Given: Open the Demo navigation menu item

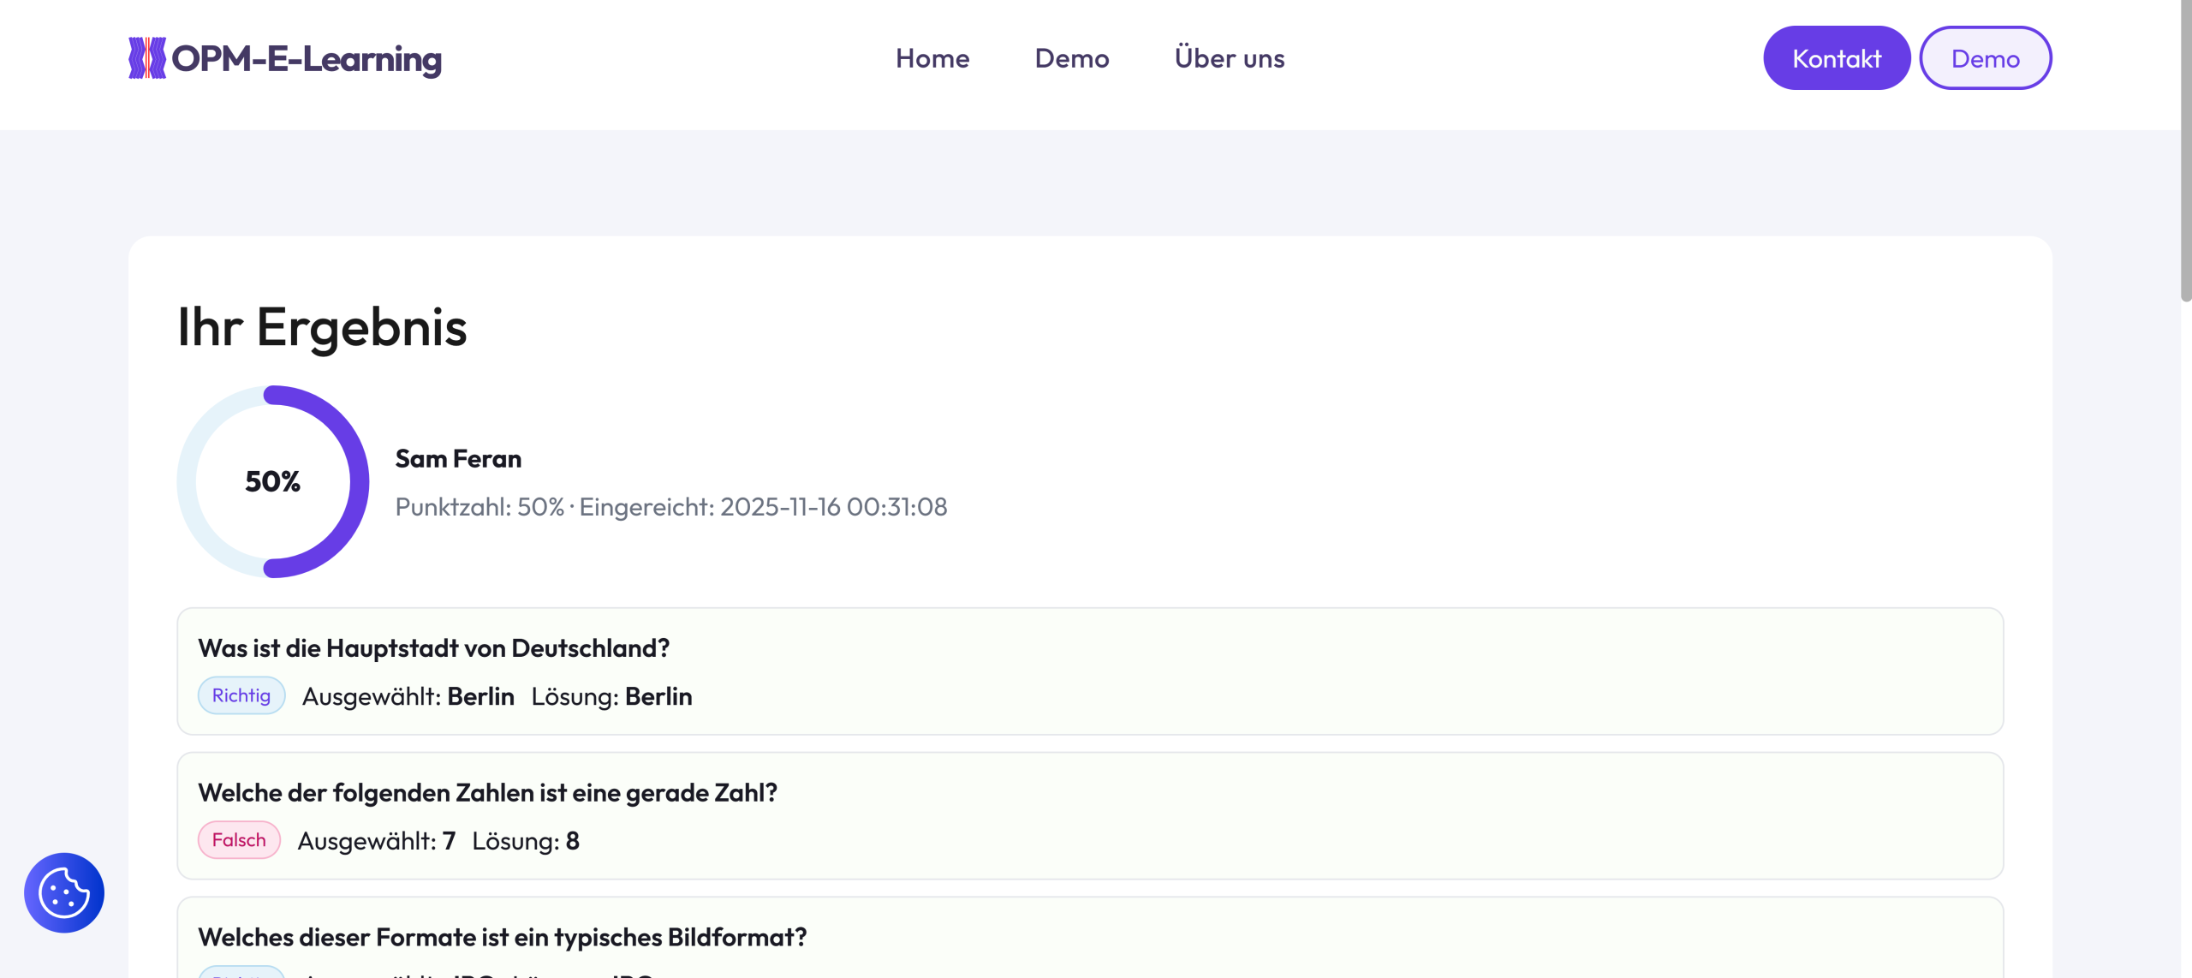Looking at the screenshot, I should coord(1071,58).
